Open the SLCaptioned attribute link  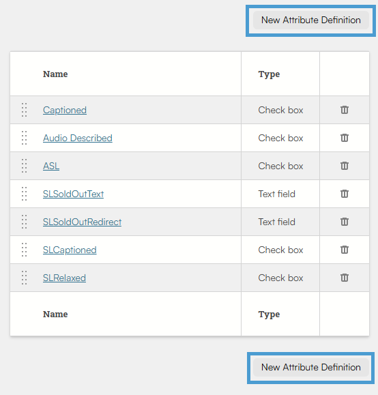click(70, 250)
